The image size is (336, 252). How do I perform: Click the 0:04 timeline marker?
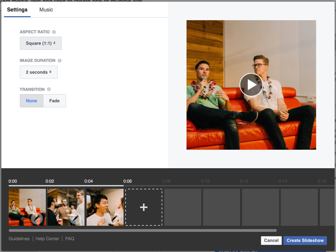pos(89,181)
